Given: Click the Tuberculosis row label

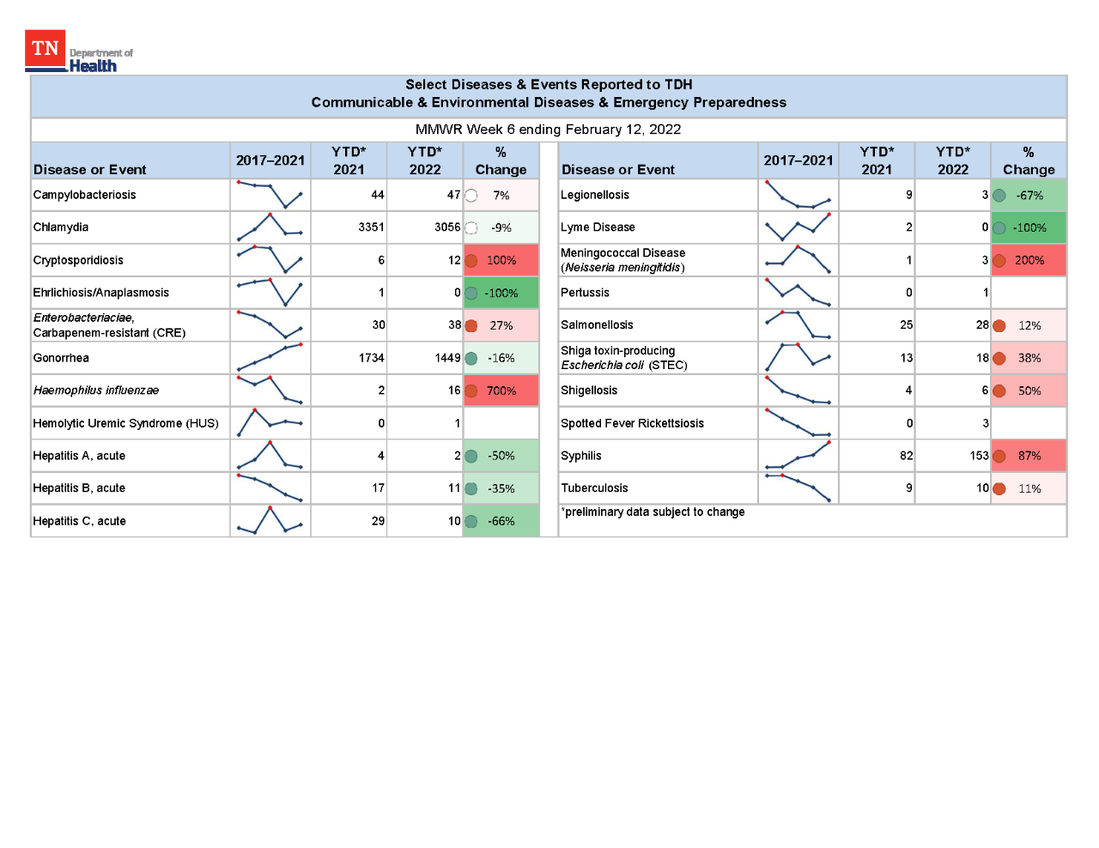Looking at the screenshot, I should click(x=594, y=488).
